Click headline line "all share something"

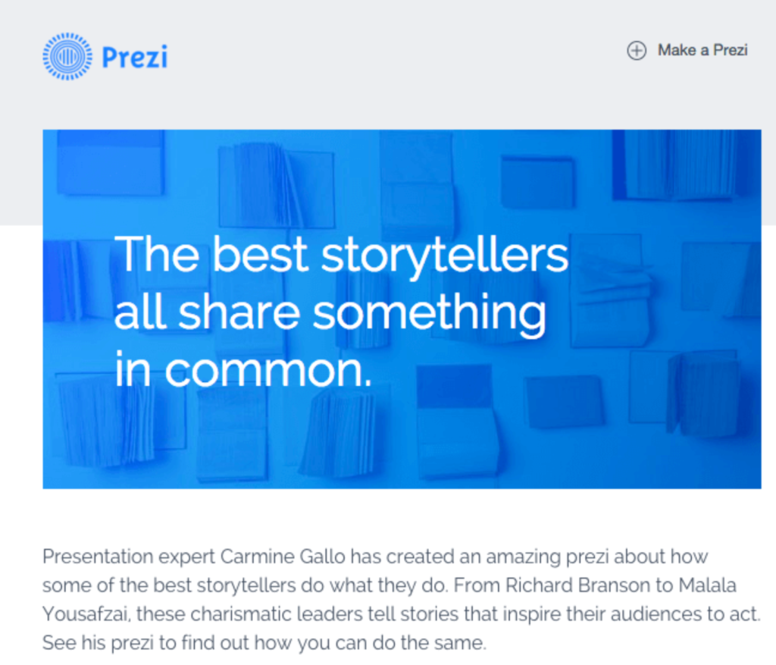click(x=330, y=312)
